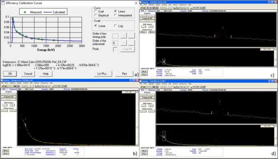This screenshot has width=278, height=159.
Task: Click the List Pks... button
Action: point(103,74)
